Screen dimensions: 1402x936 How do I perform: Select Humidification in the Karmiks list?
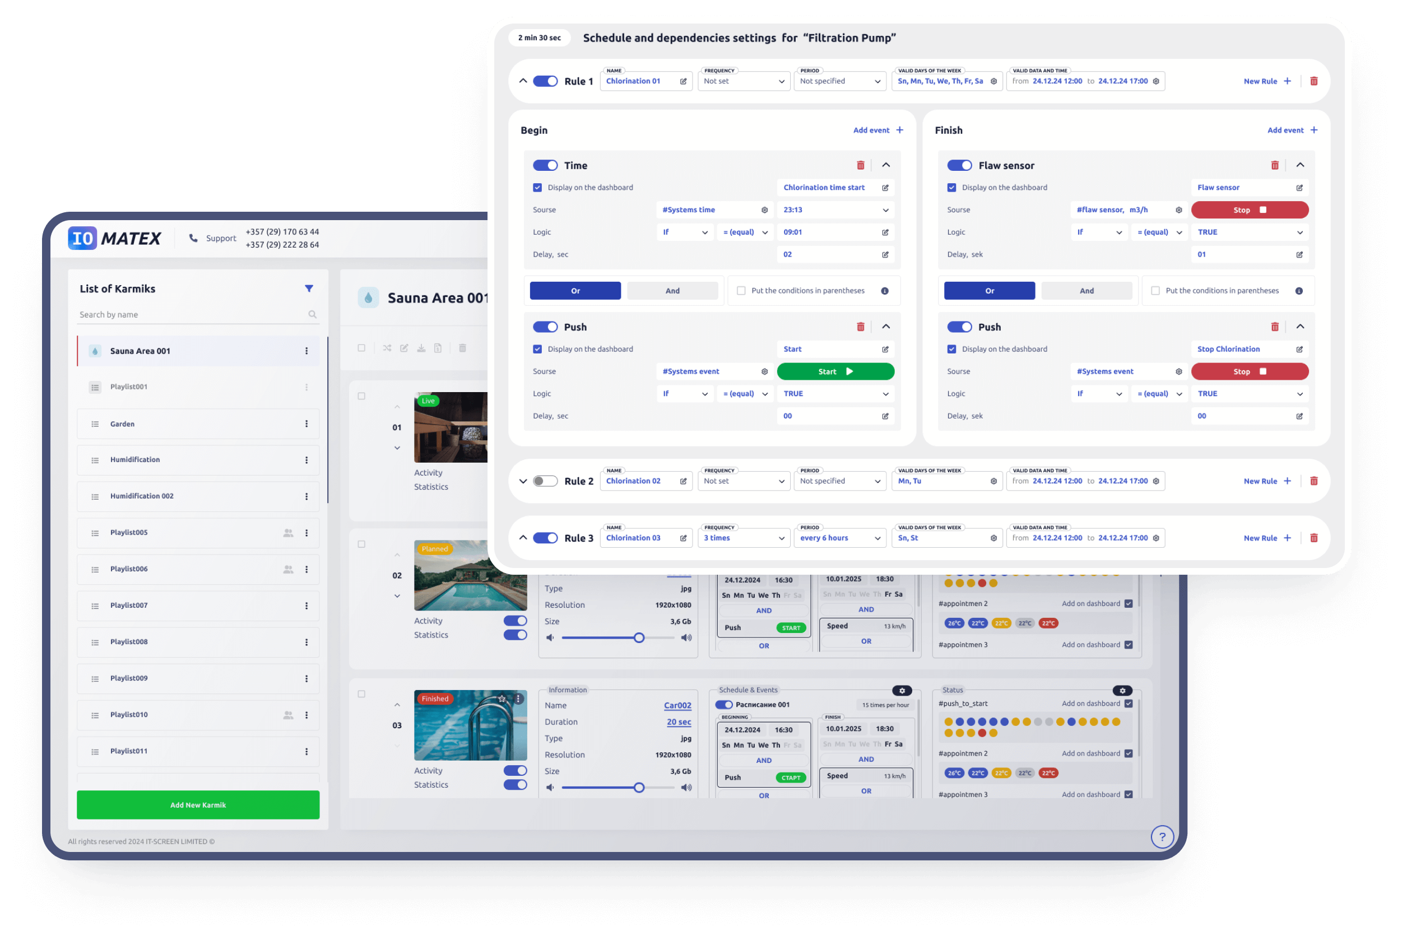pyautogui.click(x=198, y=460)
